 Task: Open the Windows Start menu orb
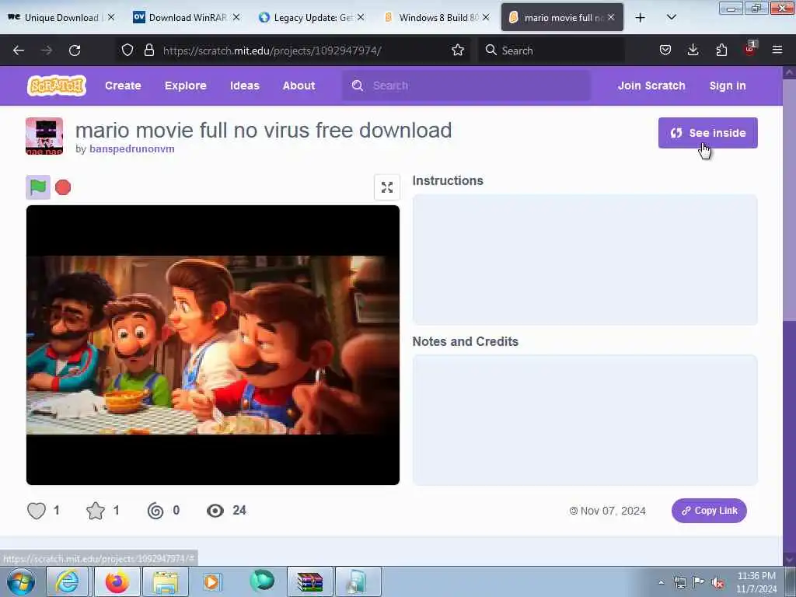pyautogui.click(x=21, y=581)
